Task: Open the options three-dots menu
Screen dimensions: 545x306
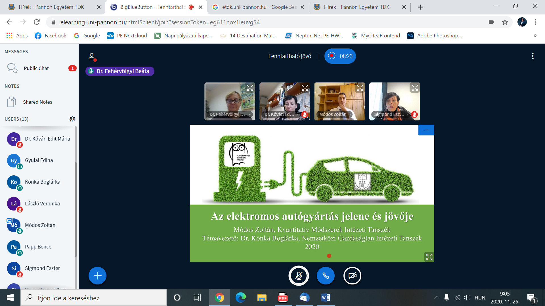Action: point(533,56)
